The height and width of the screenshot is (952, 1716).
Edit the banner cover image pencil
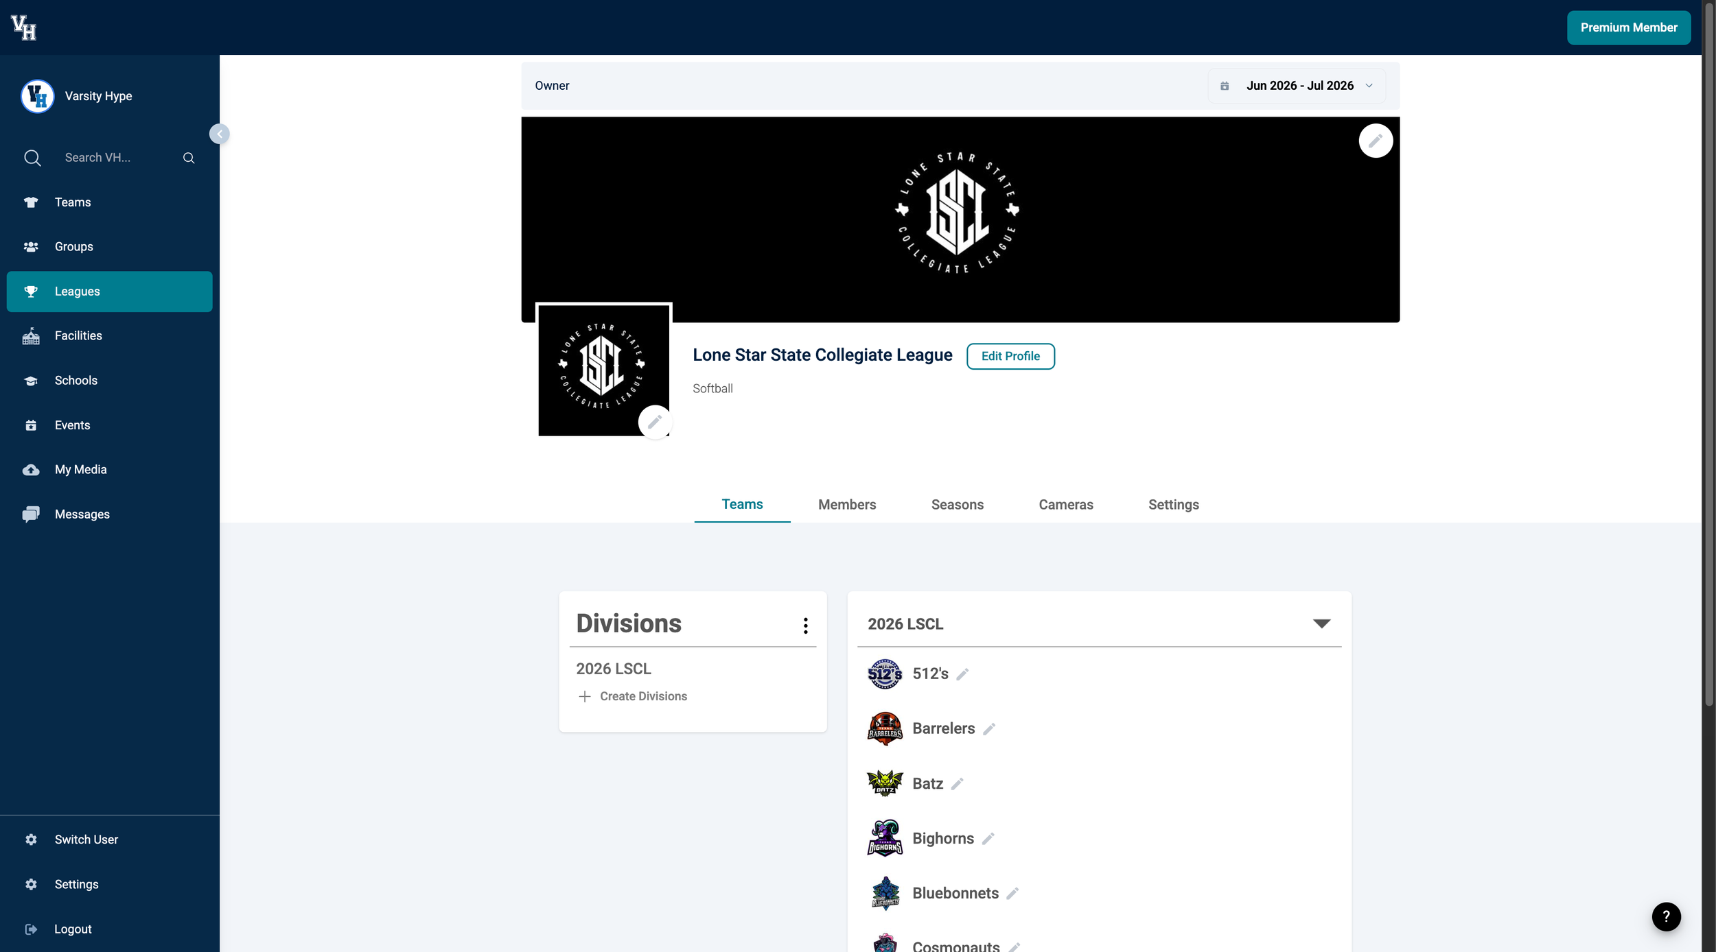(1376, 141)
